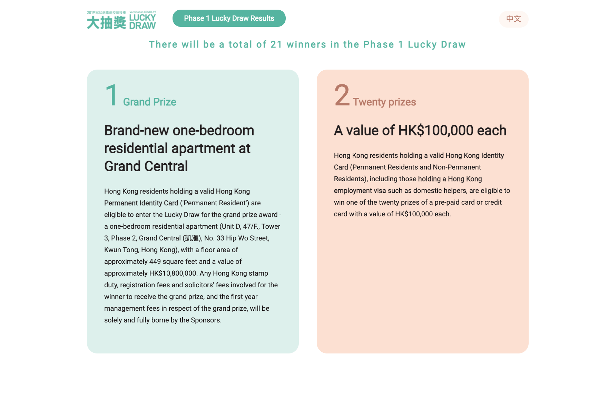Switch language to 中文
This screenshot has width=608, height=401.
point(513,19)
